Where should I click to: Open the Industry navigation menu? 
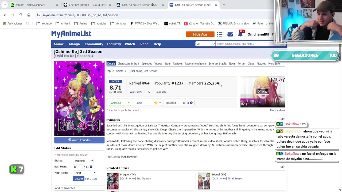click(114, 44)
